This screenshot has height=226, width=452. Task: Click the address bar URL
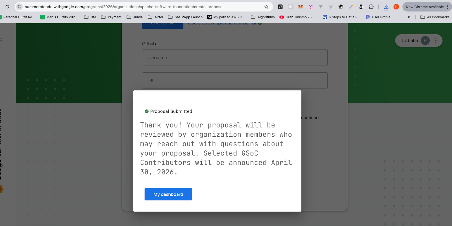(x=124, y=7)
